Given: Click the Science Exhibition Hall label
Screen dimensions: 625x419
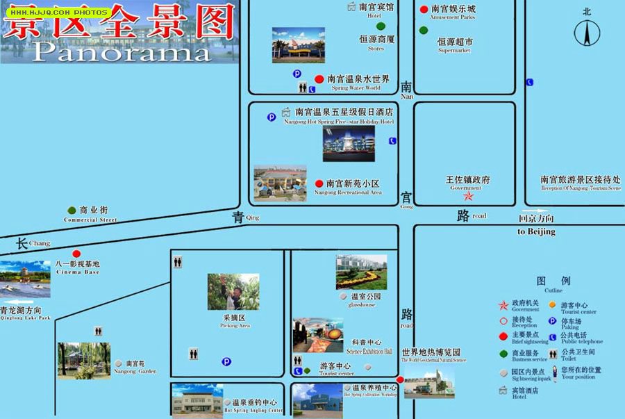Looking at the screenshot, I should (367, 347).
